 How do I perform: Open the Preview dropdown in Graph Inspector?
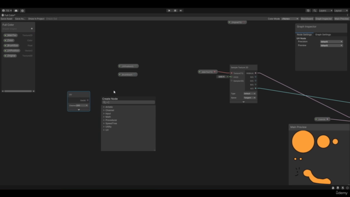click(331, 45)
